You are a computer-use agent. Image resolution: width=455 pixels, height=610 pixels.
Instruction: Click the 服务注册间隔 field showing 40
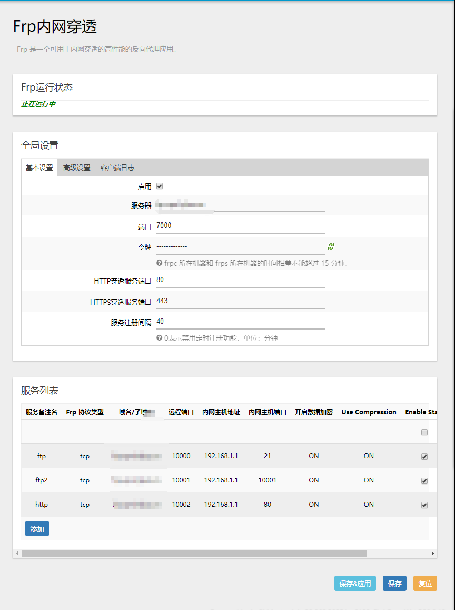tap(241, 322)
